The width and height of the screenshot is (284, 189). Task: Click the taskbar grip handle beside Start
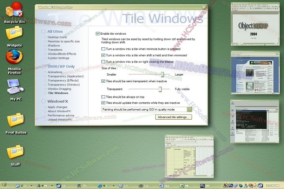(x=11, y=185)
